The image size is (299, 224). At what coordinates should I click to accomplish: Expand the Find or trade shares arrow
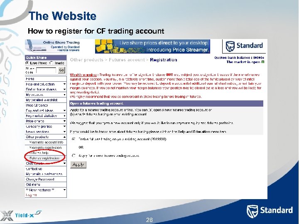pos(64,89)
